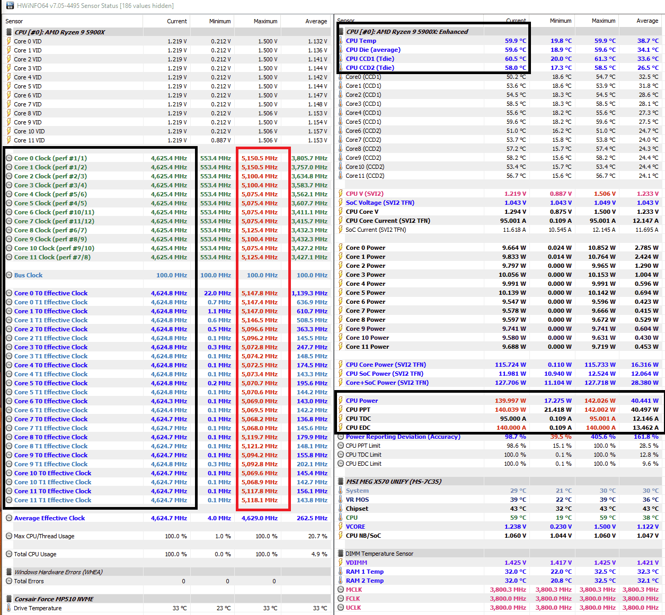This screenshot has height=615, width=665.
Task: Click the CPU PPT Limit percentage icon
Action: [341, 446]
